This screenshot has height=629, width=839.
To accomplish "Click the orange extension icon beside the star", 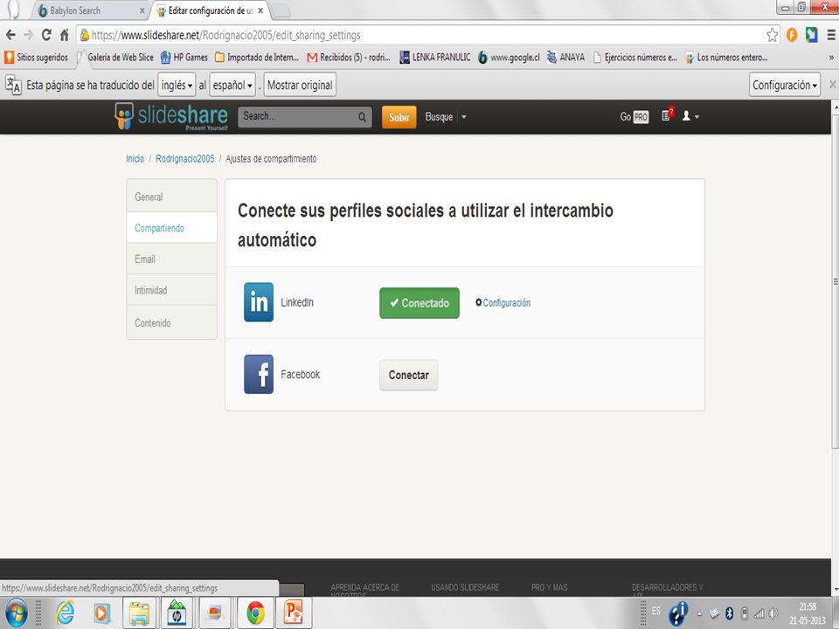I will click(792, 35).
